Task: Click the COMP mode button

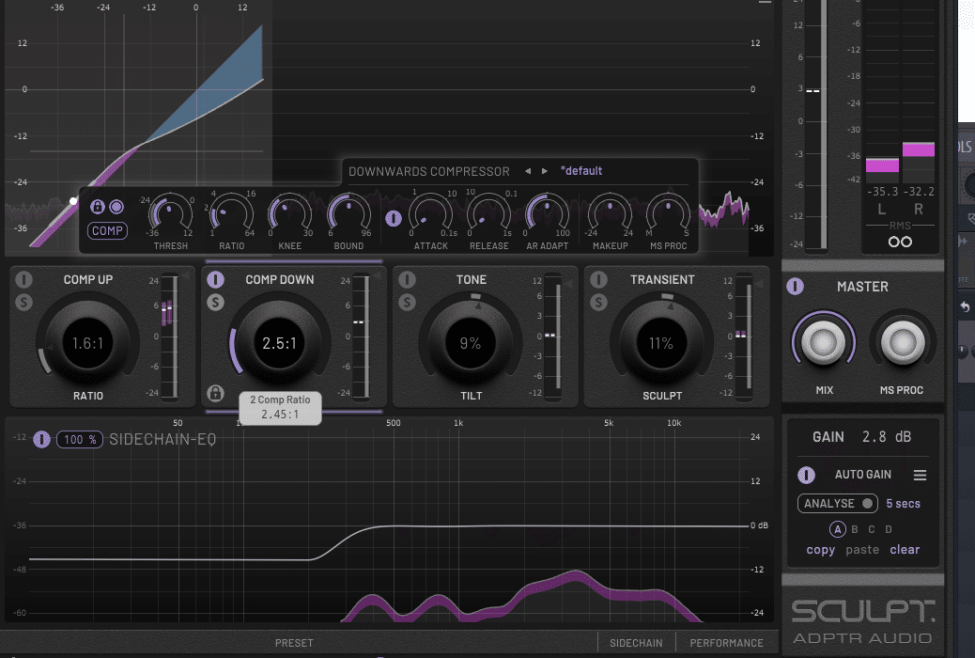Action: coord(108,231)
